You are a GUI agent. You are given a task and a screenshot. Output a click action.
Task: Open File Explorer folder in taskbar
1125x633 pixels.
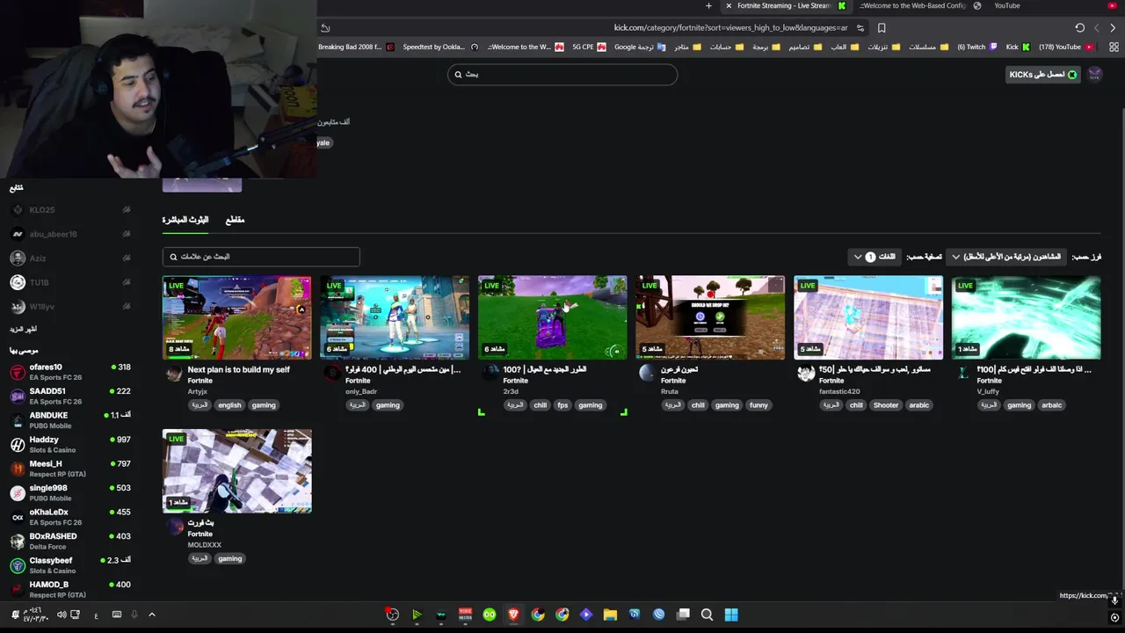[610, 615]
